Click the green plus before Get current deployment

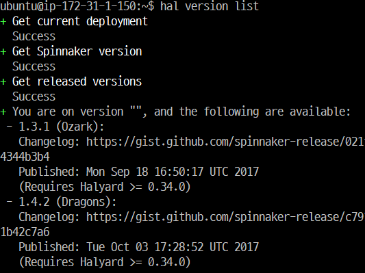pyautogui.click(x=3, y=22)
